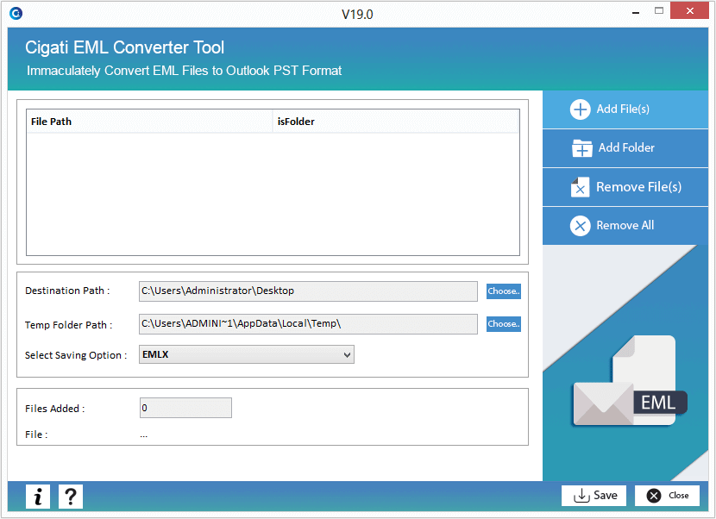This screenshot has height=519, width=716.
Task: Close the window with red X
Action: pyautogui.click(x=689, y=11)
